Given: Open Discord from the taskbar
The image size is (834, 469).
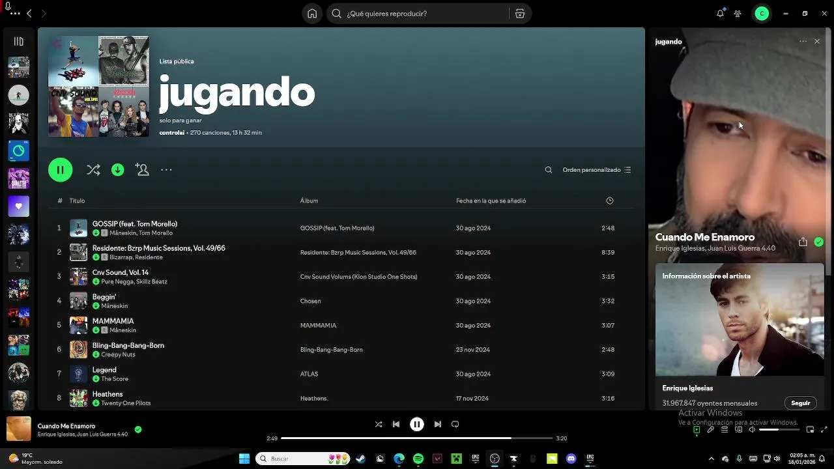Looking at the screenshot, I should point(571,459).
